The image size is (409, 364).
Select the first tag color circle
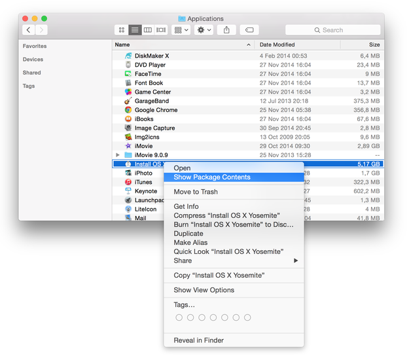click(179, 318)
